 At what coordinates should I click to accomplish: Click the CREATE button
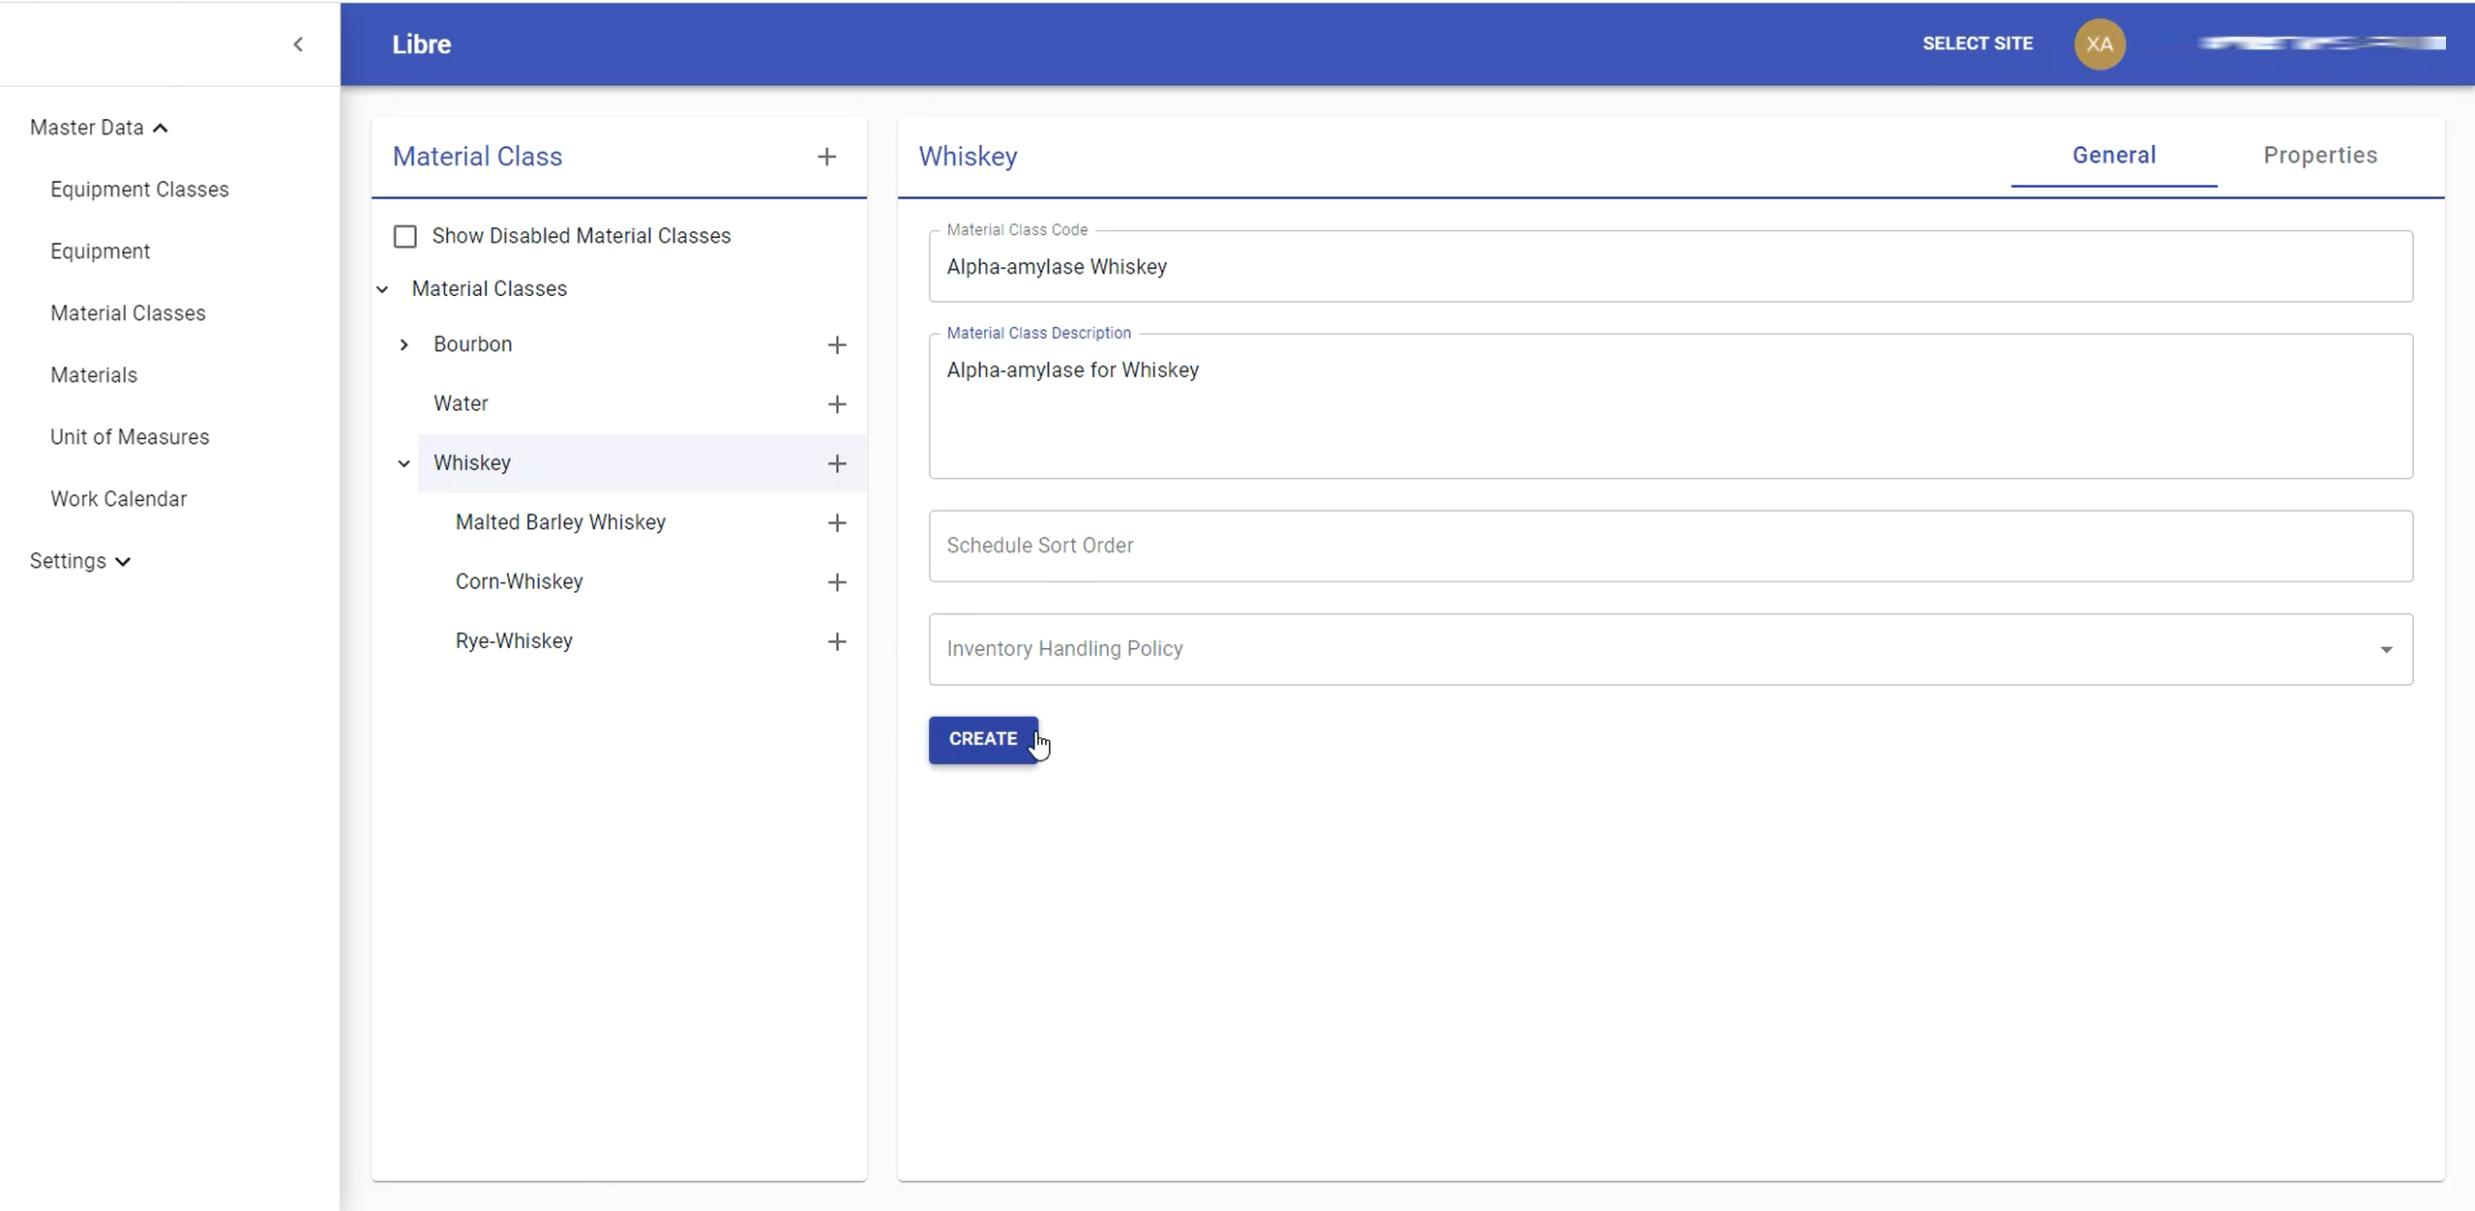point(983,739)
